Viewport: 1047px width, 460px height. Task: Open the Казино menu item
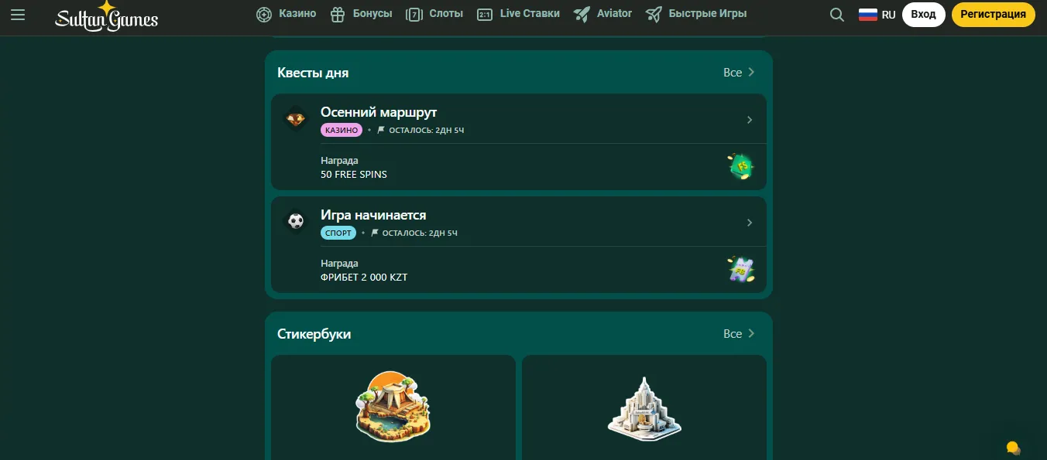pyautogui.click(x=287, y=14)
